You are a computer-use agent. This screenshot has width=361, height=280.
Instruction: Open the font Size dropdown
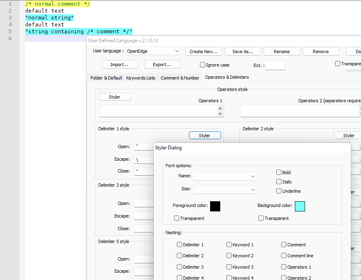(x=225, y=190)
